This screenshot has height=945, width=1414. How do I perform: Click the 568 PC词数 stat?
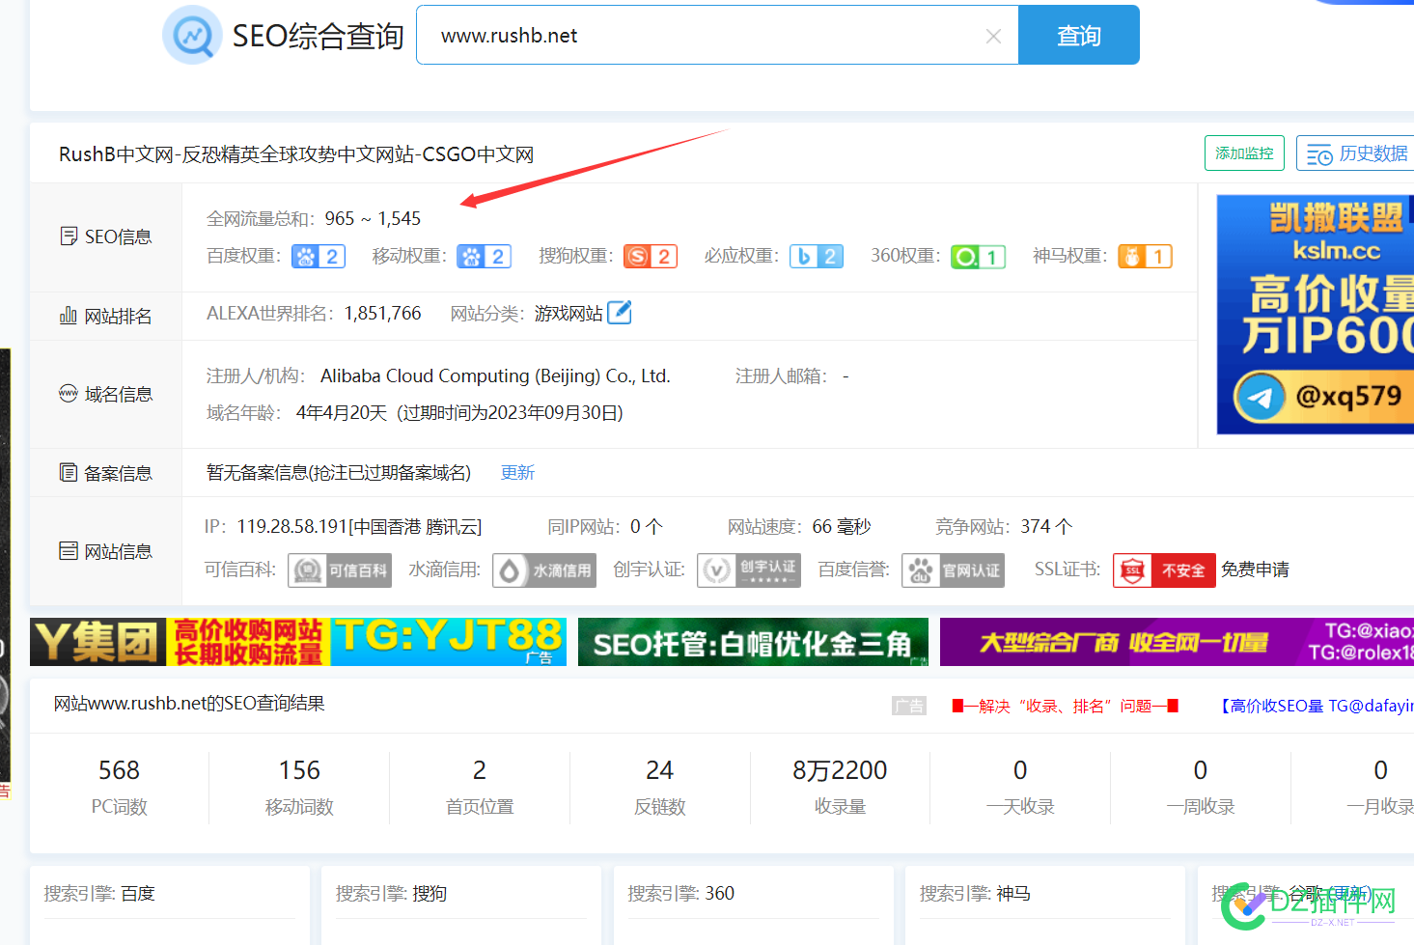(120, 788)
